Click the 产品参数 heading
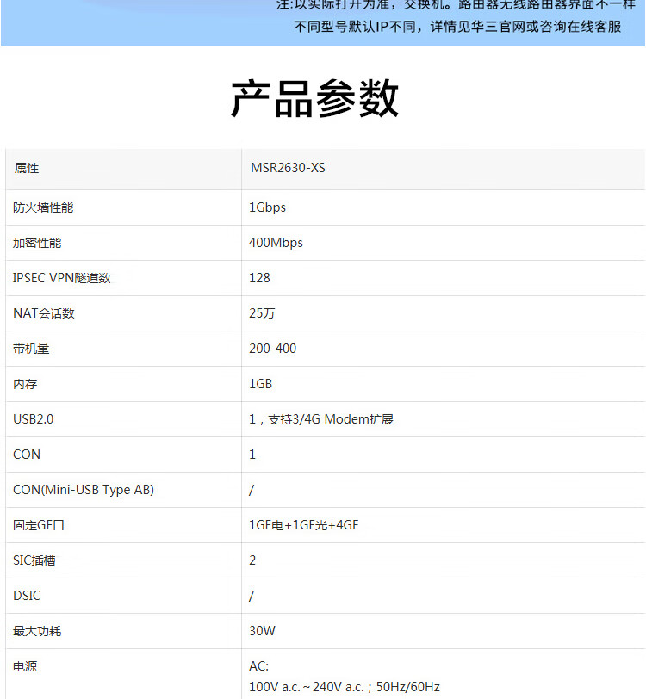The image size is (646, 699). (x=314, y=98)
